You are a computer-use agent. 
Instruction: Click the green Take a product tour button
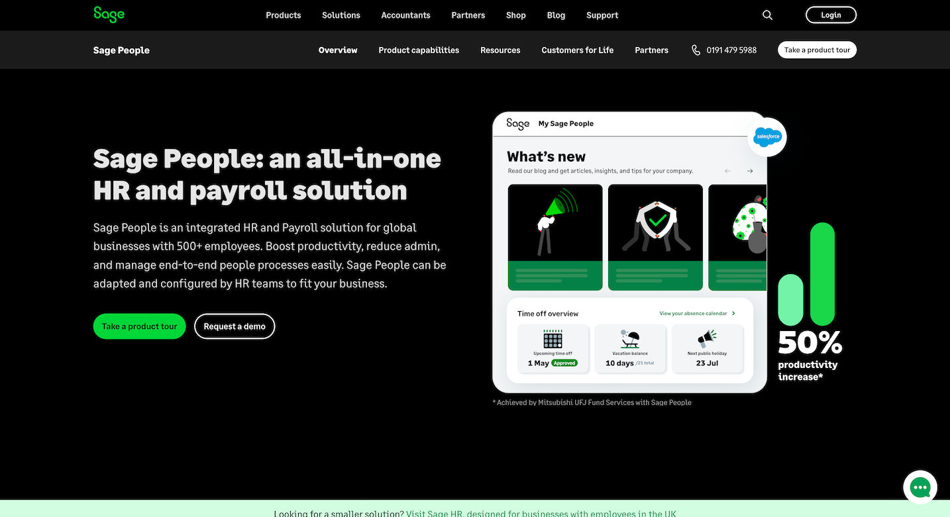coord(140,326)
